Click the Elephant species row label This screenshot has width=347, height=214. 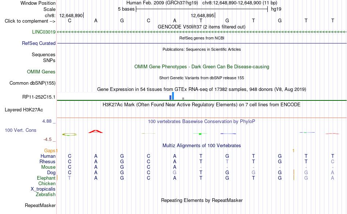pyautogui.click(x=46, y=178)
